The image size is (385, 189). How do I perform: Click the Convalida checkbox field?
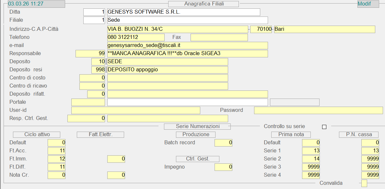pyautogui.click(x=364, y=183)
